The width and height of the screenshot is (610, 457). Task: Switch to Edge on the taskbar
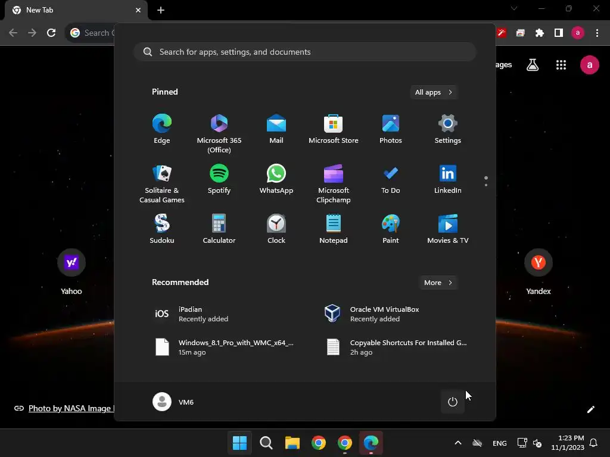point(371,443)
